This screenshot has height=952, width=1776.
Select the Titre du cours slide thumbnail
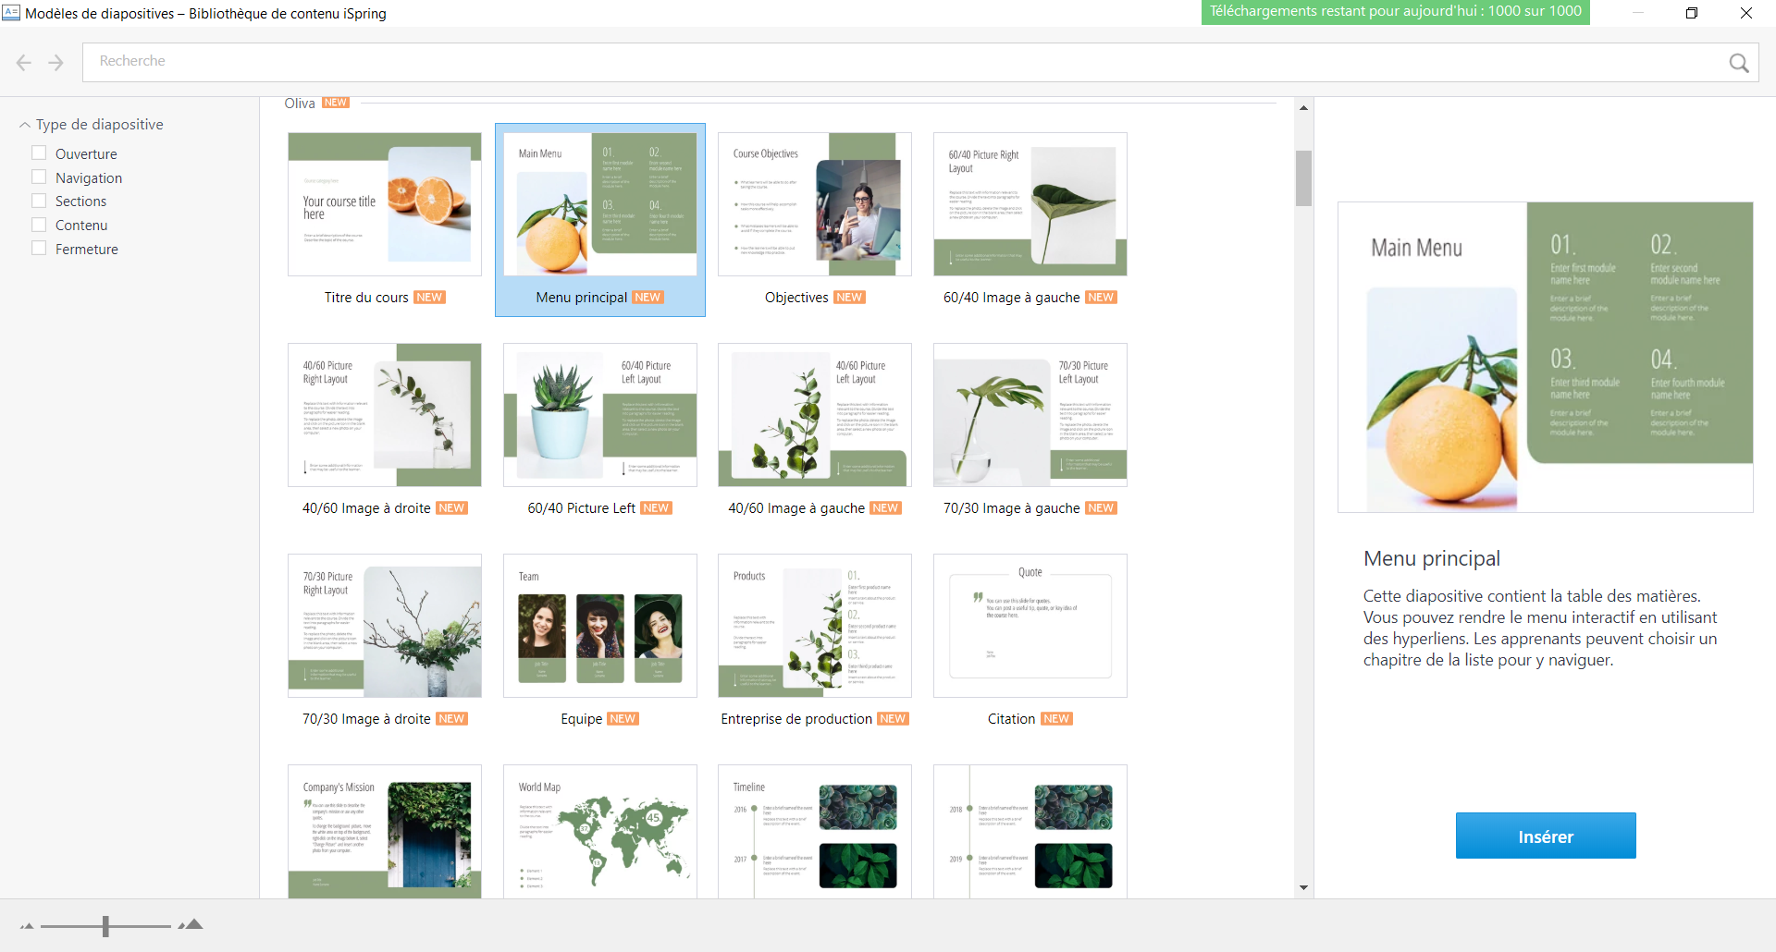pyautogui.click(x=384, y=204)
